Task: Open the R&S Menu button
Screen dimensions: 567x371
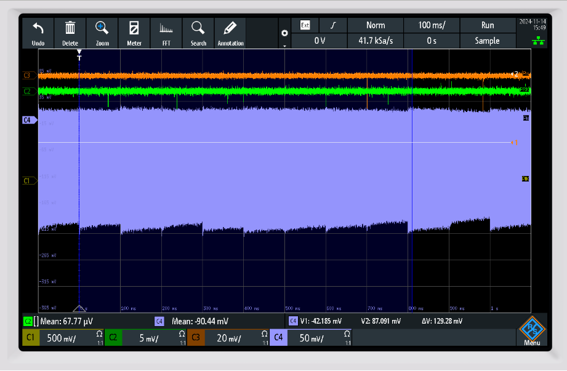Action: click(532, 332)
